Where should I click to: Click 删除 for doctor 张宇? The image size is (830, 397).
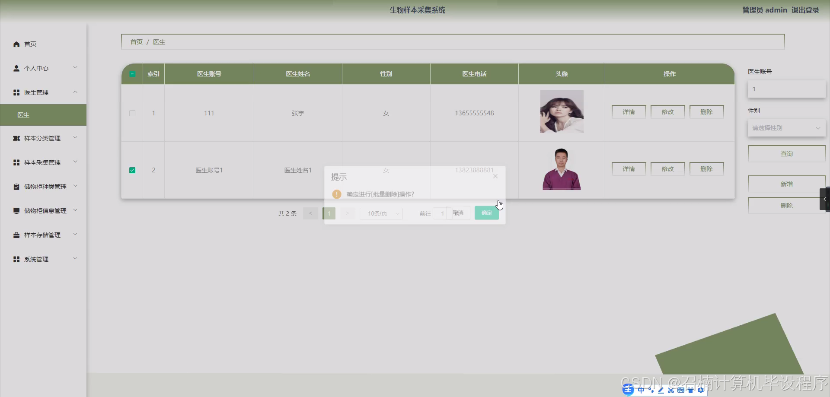[707, 112]
